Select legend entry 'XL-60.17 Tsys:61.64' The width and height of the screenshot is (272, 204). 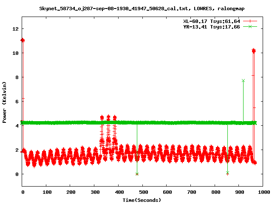(212, 21)
